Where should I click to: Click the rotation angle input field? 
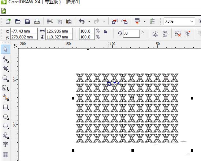131,34
